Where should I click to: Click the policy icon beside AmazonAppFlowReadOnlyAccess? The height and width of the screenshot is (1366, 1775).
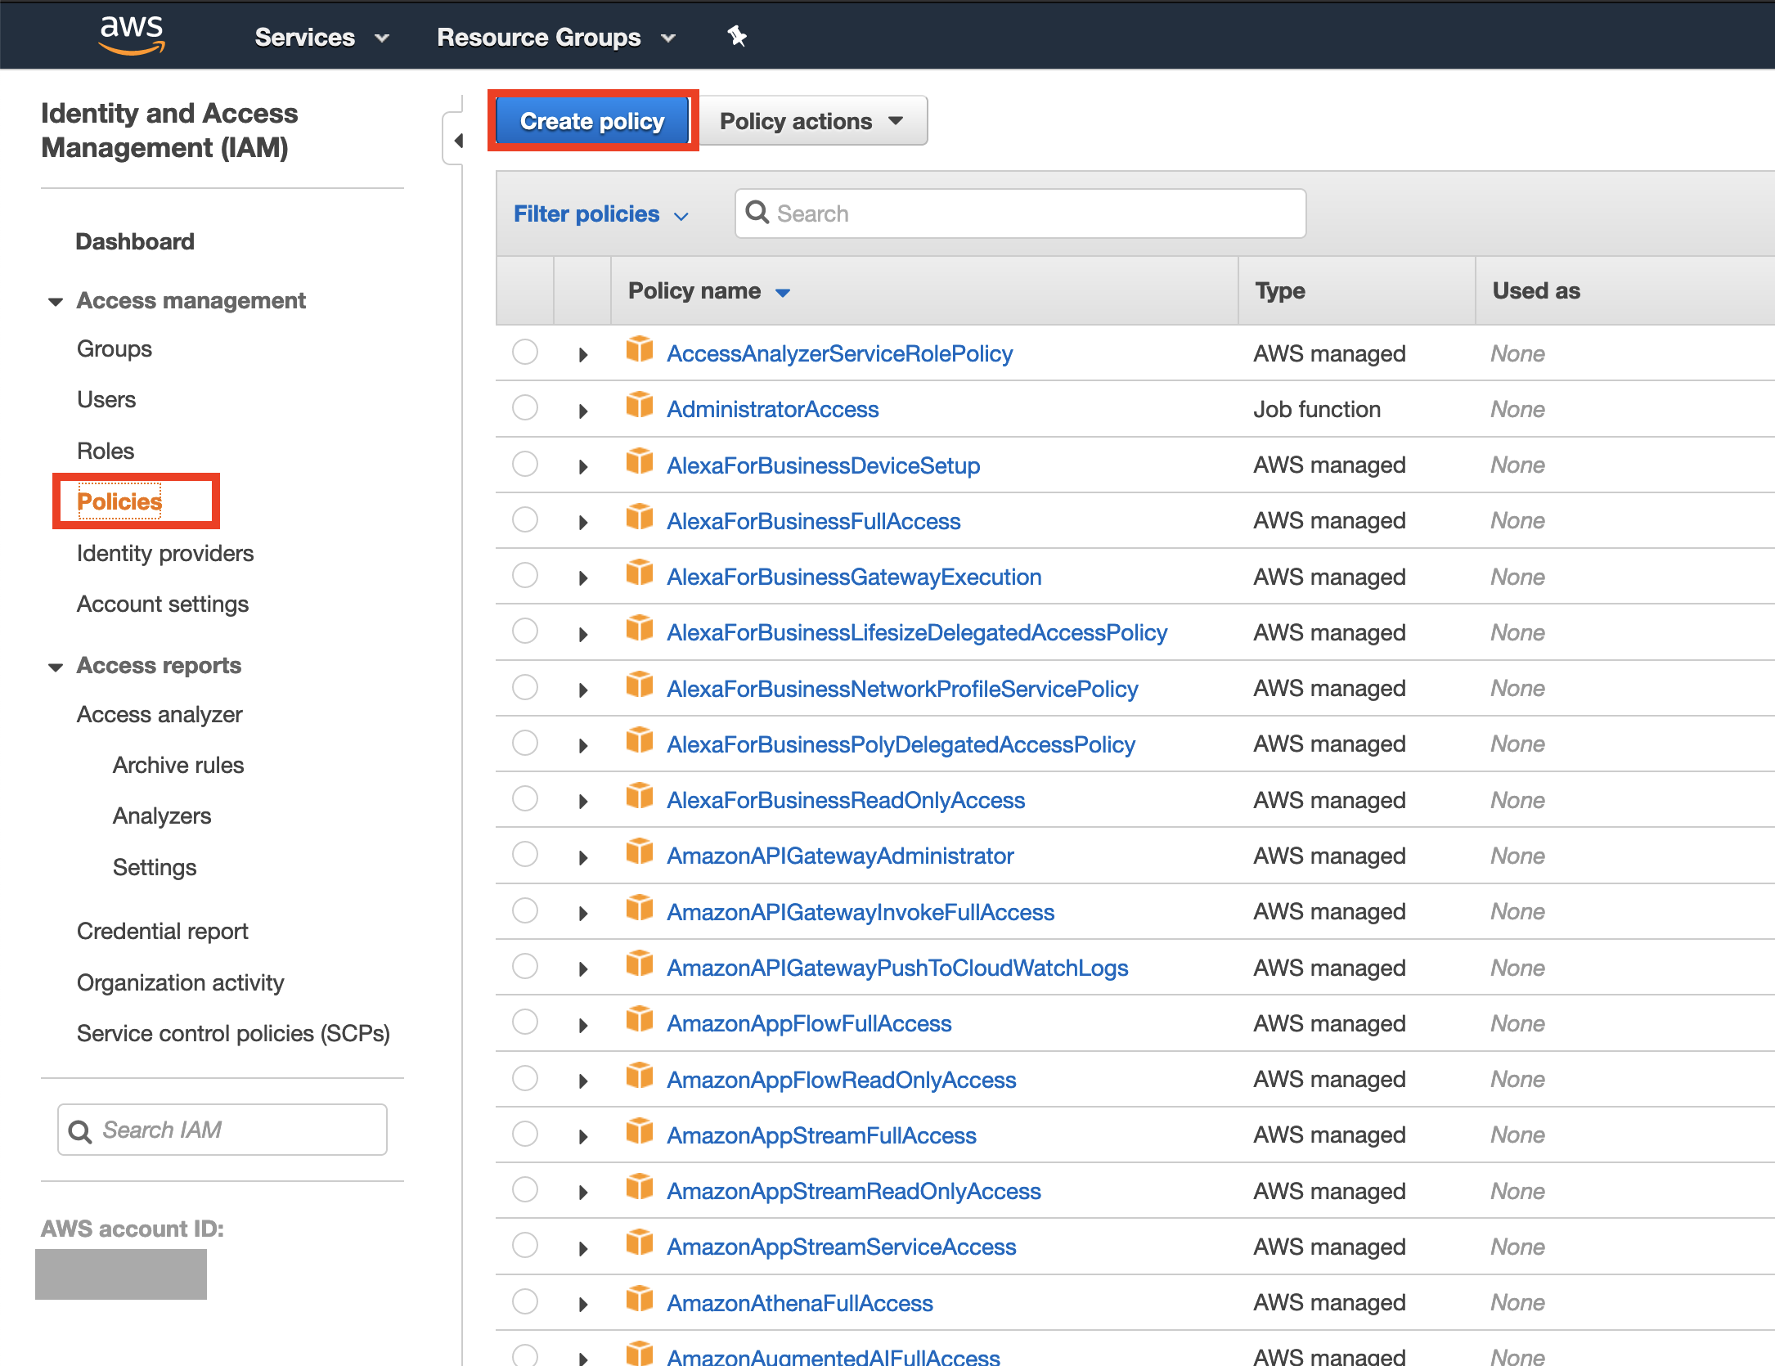640,1076
